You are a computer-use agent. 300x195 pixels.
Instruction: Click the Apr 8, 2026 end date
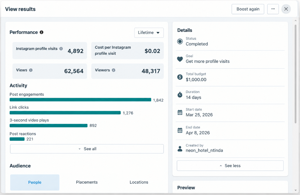[198, 133]
